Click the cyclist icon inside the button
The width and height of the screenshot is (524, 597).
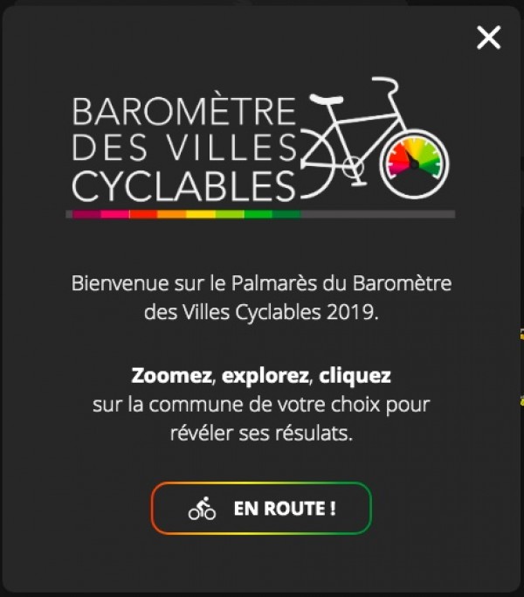coord(202,509)
